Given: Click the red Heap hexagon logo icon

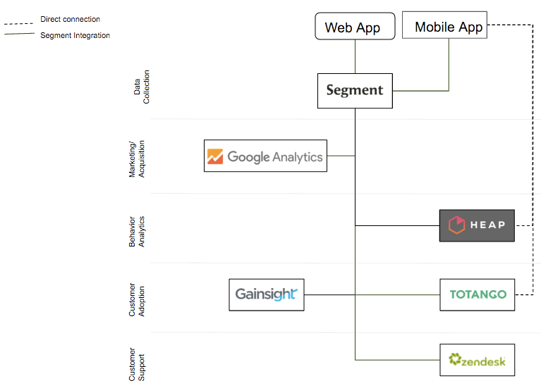Looking at the screenshot, I should [456, 225].
